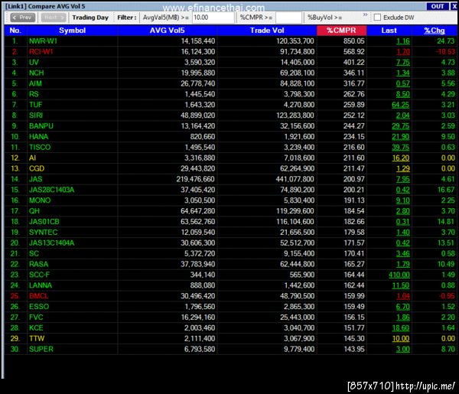Select symbol SIRI in the list
The width and height of the screenshot is (459, 394).
(x=36, y=116)
